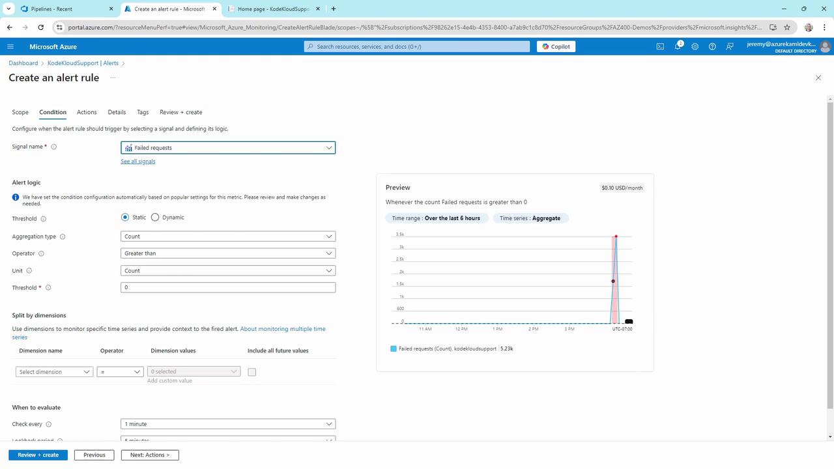Click the info icon beside Threshold value field

(48, 287)
